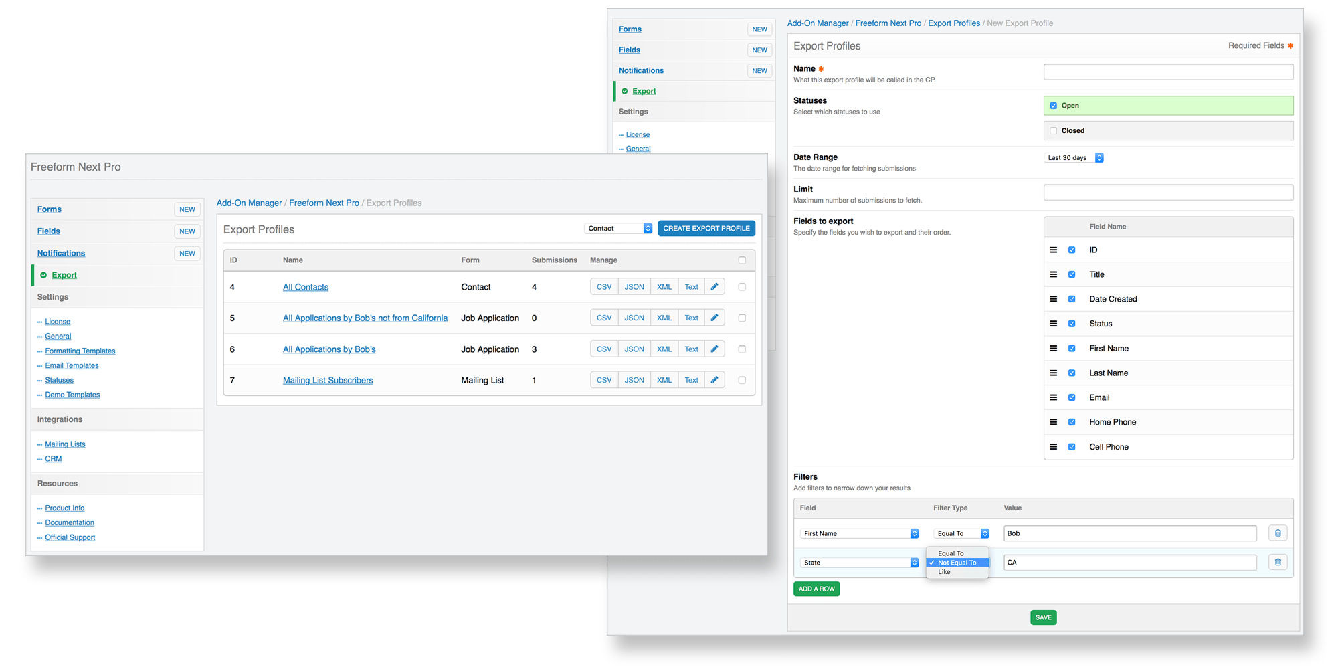Open the CRM integration link
This screenshot has height=669, width=1338.
(54, 459)
